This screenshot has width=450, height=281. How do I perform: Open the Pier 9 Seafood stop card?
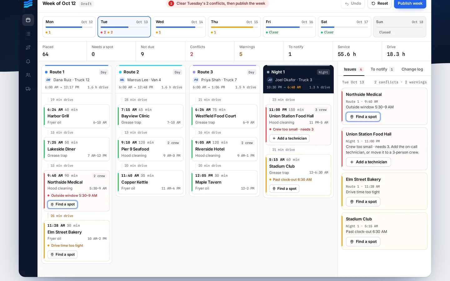point(151,149)
